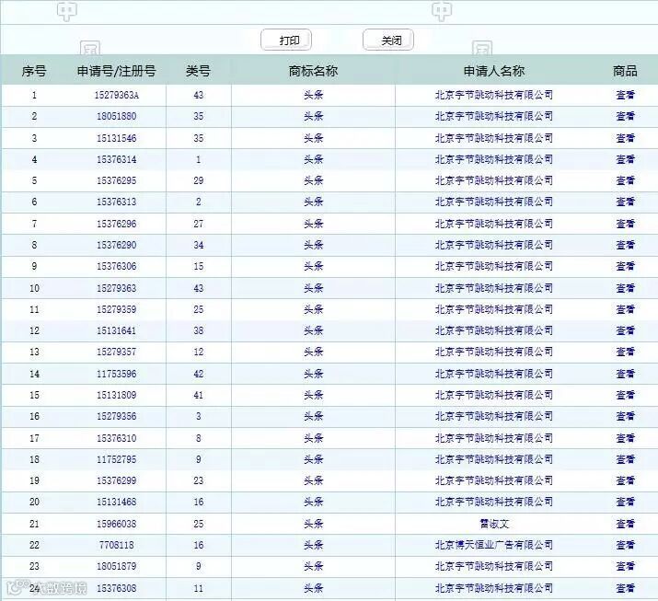Image resolution: width=658 pixels, height=601 pixels.
Task: Click applicant 北京字节跳动科技有限公司 in row 1
Action: [x=494, y=96]
